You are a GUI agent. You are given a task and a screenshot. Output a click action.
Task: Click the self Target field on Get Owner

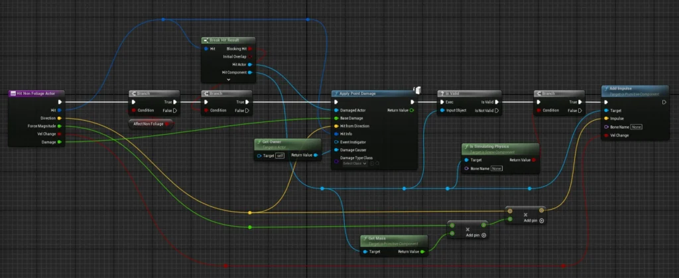(280, 156)
